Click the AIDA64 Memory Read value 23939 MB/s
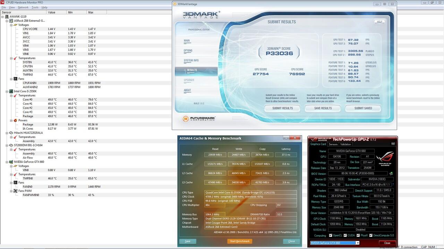The image size is (444, 249). (x=215, y=155)
